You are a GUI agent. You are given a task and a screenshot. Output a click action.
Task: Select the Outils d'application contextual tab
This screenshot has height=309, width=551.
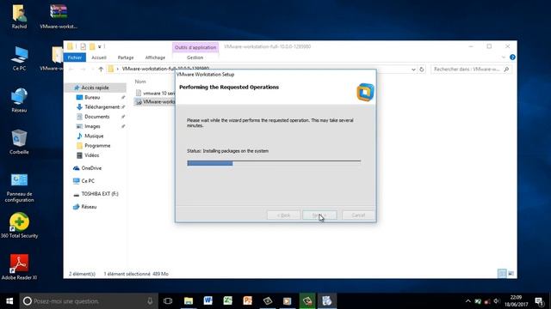[x=195, y=47]
